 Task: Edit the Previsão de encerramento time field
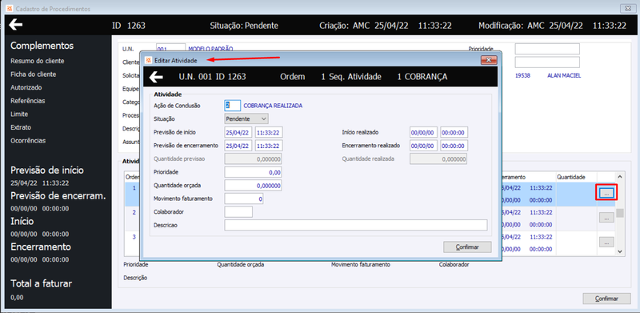click(269, 146)
